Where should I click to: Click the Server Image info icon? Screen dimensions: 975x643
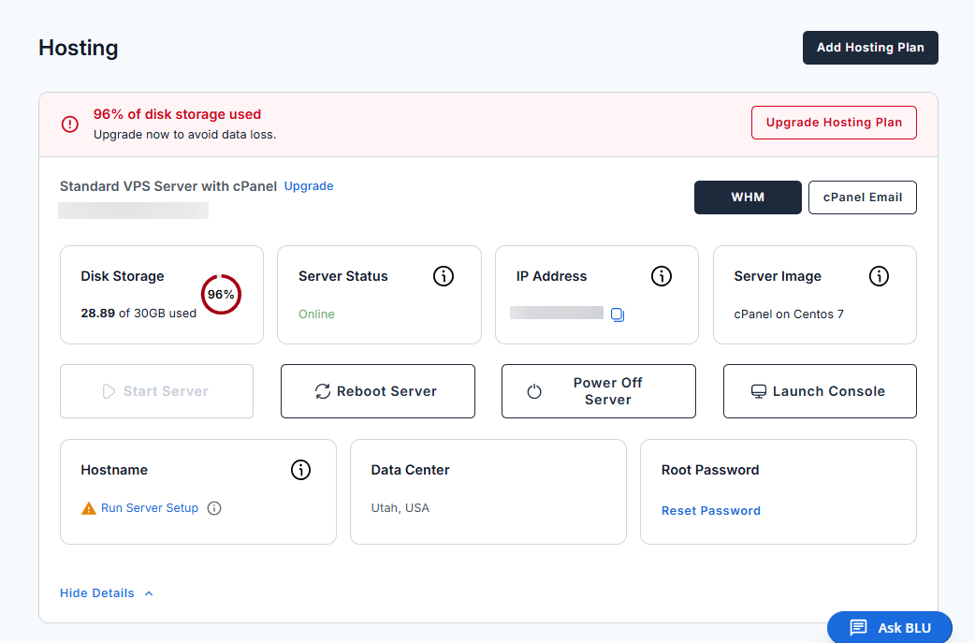pyautogui.click(x=879, y=275)
